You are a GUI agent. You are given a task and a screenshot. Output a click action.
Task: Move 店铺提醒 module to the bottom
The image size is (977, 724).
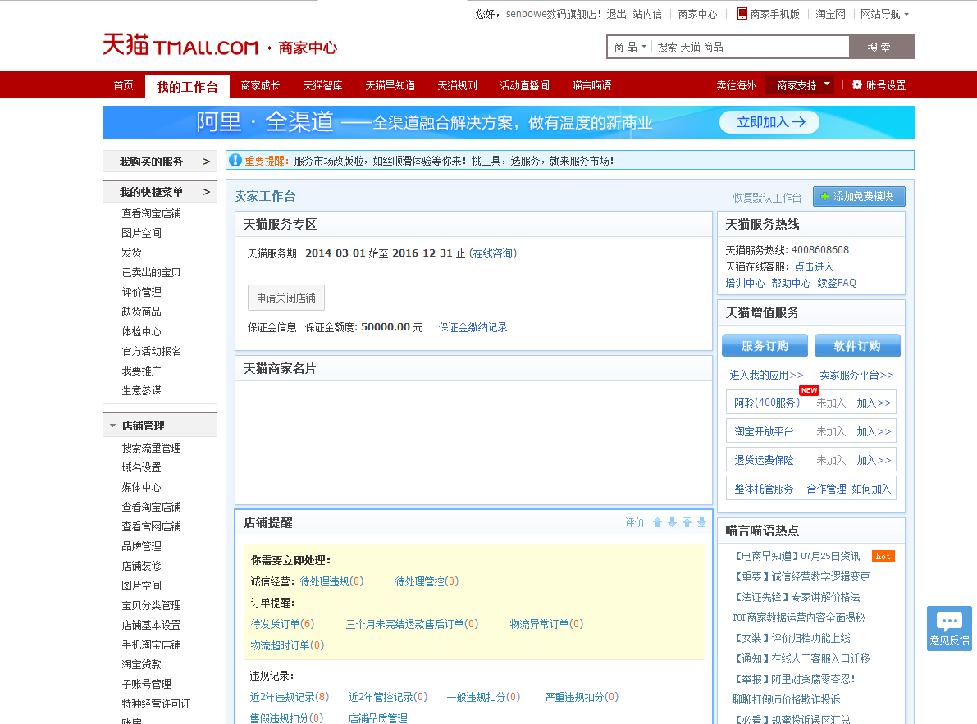click(701, 522)
